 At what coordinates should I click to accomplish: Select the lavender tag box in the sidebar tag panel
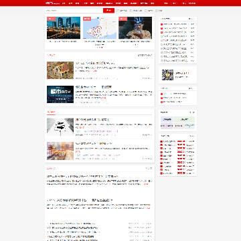tap(167, 120)
